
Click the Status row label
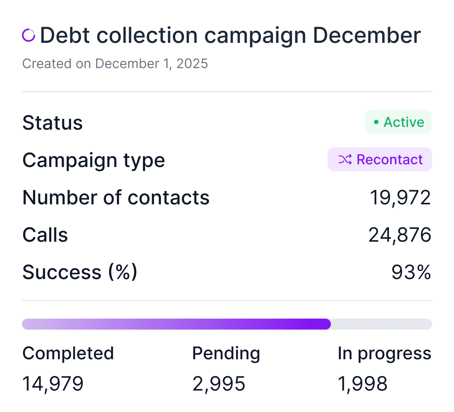coord(52,123)
